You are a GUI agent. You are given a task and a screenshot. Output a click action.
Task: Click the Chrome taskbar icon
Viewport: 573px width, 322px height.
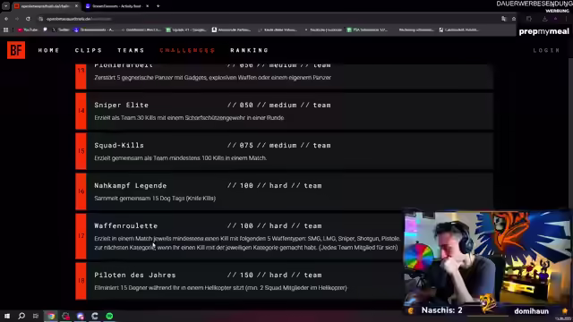coord(51,316)
